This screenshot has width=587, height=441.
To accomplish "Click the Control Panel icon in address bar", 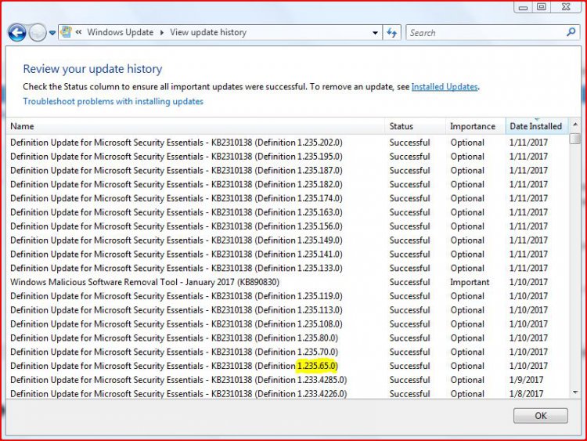I will [x=67, y=32].
